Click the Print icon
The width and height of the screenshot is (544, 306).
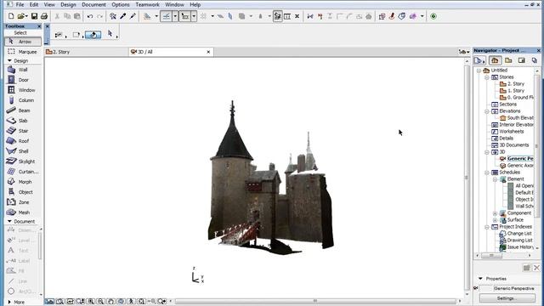pos(44,16)
